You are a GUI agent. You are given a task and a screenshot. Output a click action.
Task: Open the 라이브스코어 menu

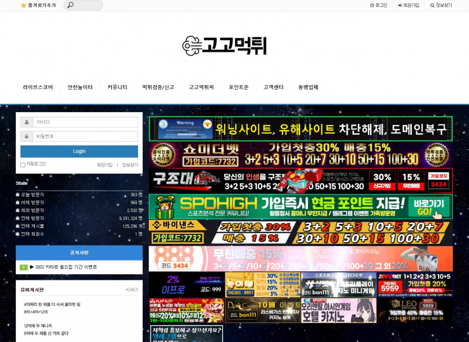click(38, 87)
